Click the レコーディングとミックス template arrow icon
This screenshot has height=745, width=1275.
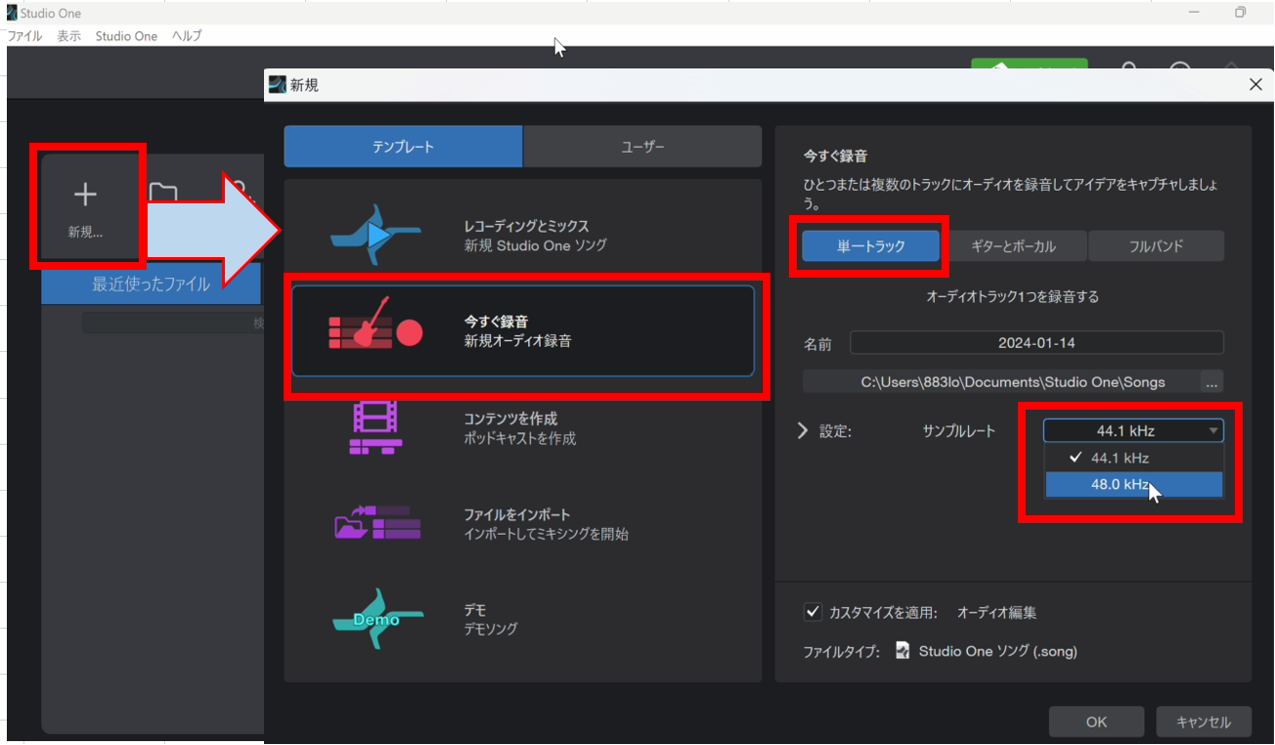coord(376,235)
